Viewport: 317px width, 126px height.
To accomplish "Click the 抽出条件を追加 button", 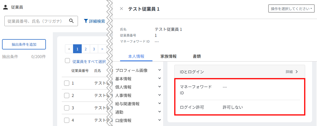I will 24,44.
